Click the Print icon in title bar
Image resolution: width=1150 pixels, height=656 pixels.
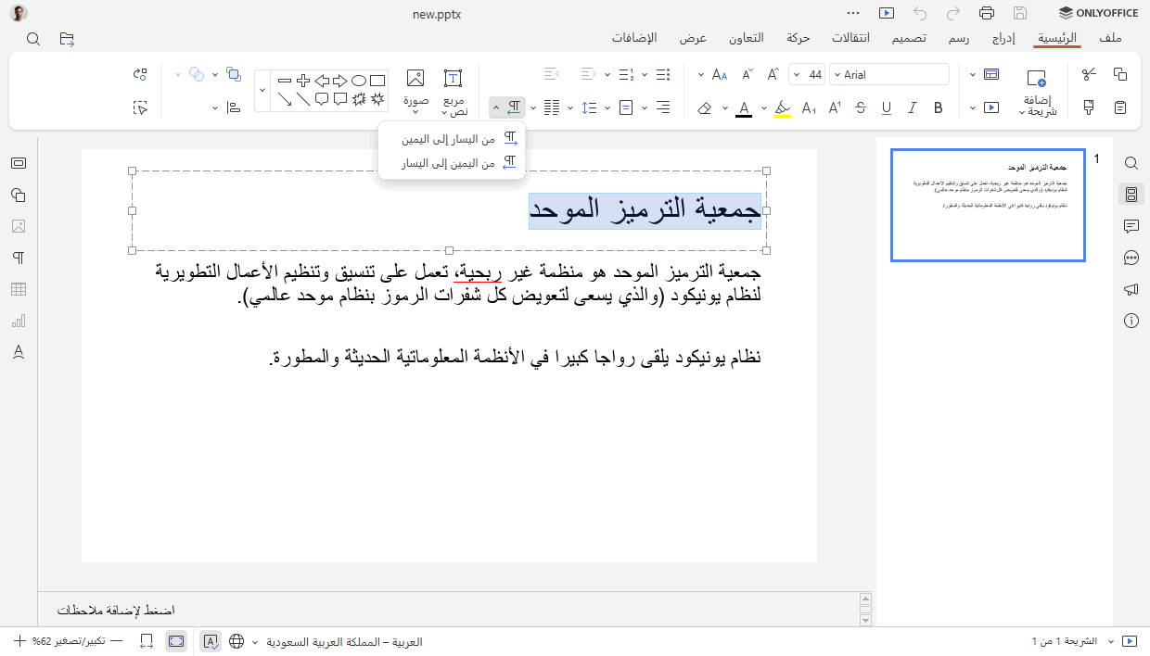(987, 13)
